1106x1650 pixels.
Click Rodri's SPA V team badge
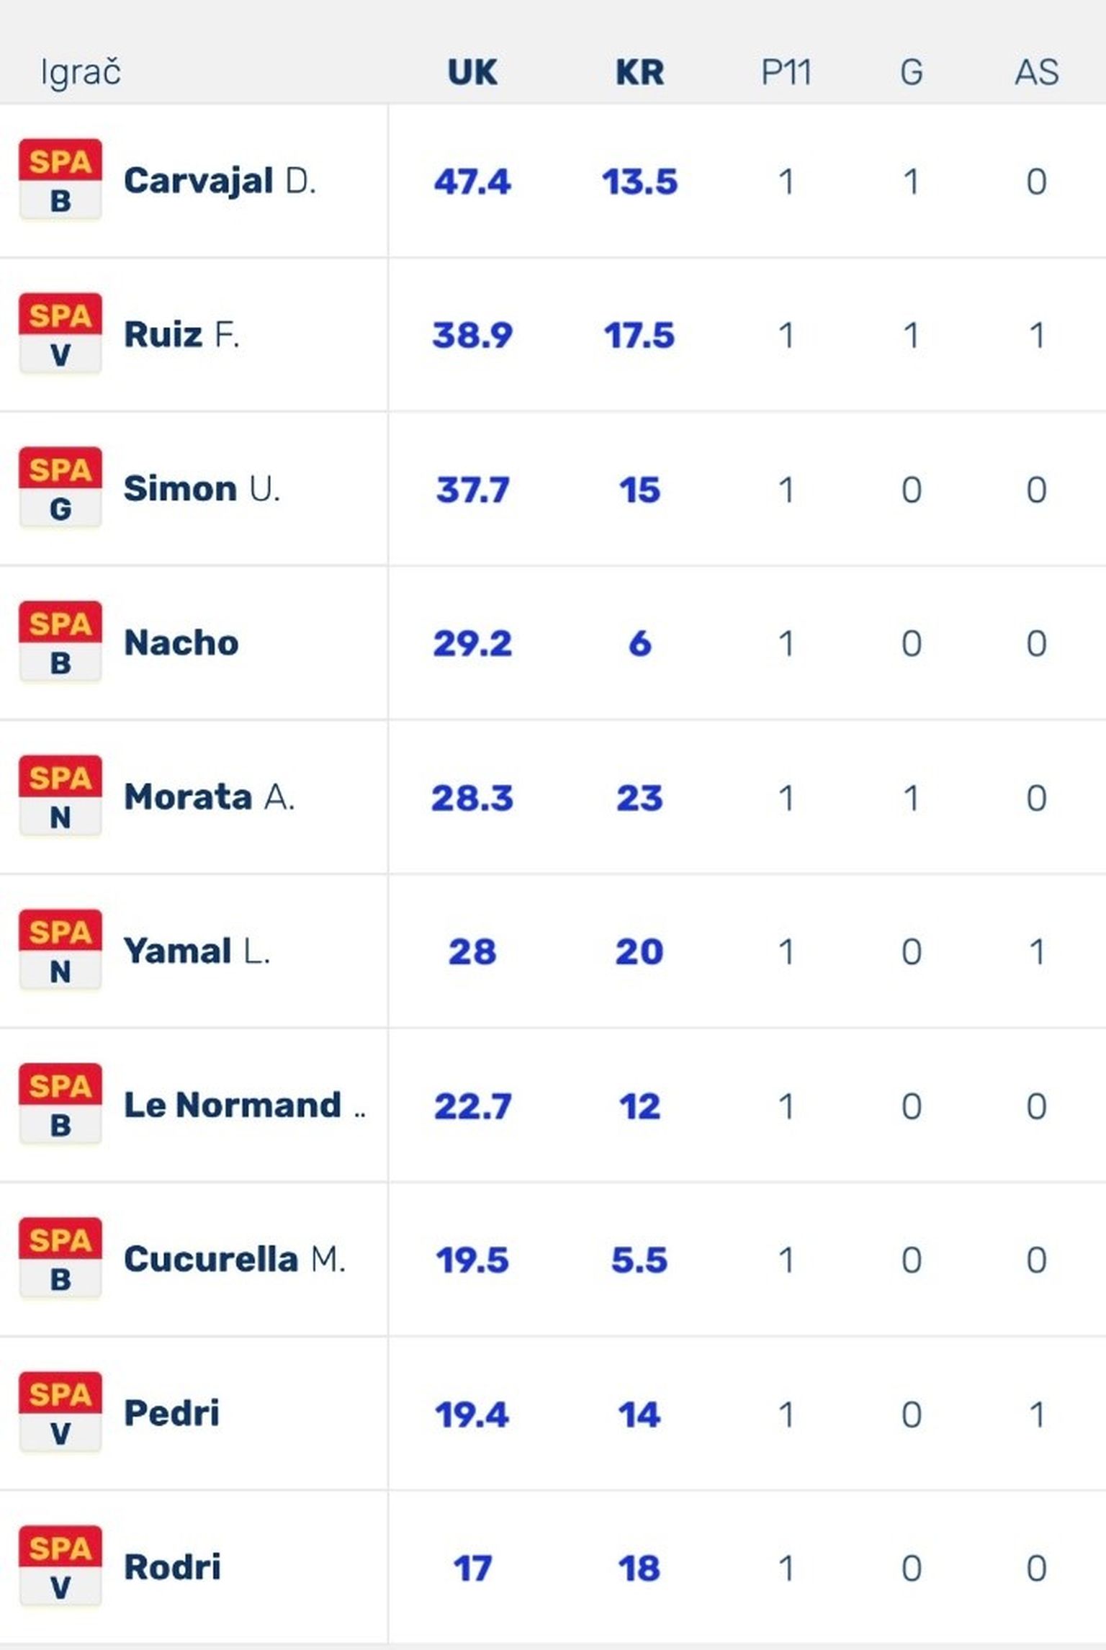[x=60, y=1566]
